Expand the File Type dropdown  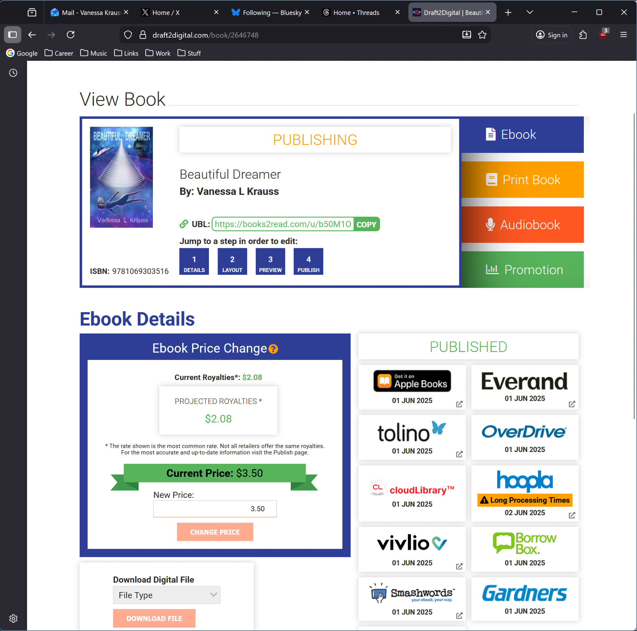(167, 595)
